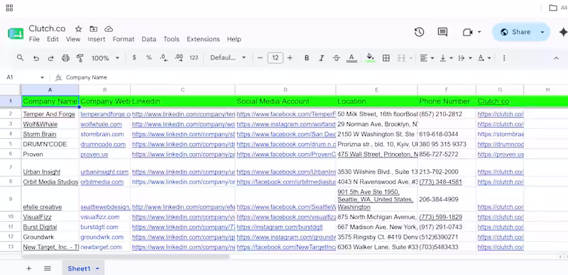This screenshot has width=568, height=275.
Task: Open the orbitmedia.com link
Action: coord(102,181)
